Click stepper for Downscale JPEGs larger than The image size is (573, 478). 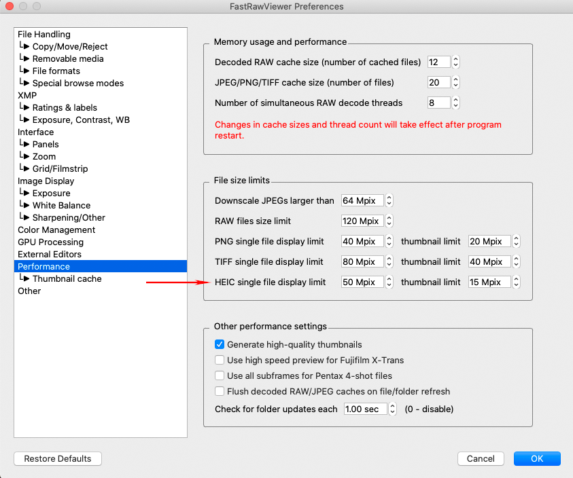click(389, 201)
